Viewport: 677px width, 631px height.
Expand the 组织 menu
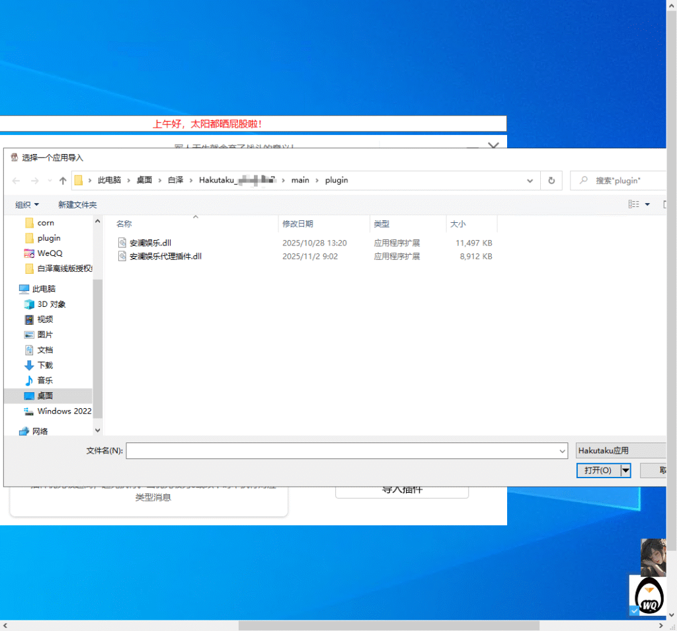pos(27,204)
